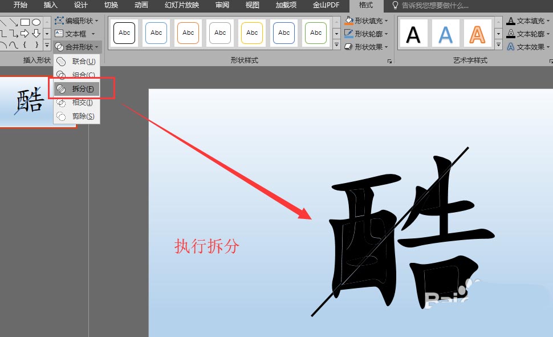The image size is (553, 337).
Task: Open the 形状填充 dropdown arrow
Action: pos(386,21)
